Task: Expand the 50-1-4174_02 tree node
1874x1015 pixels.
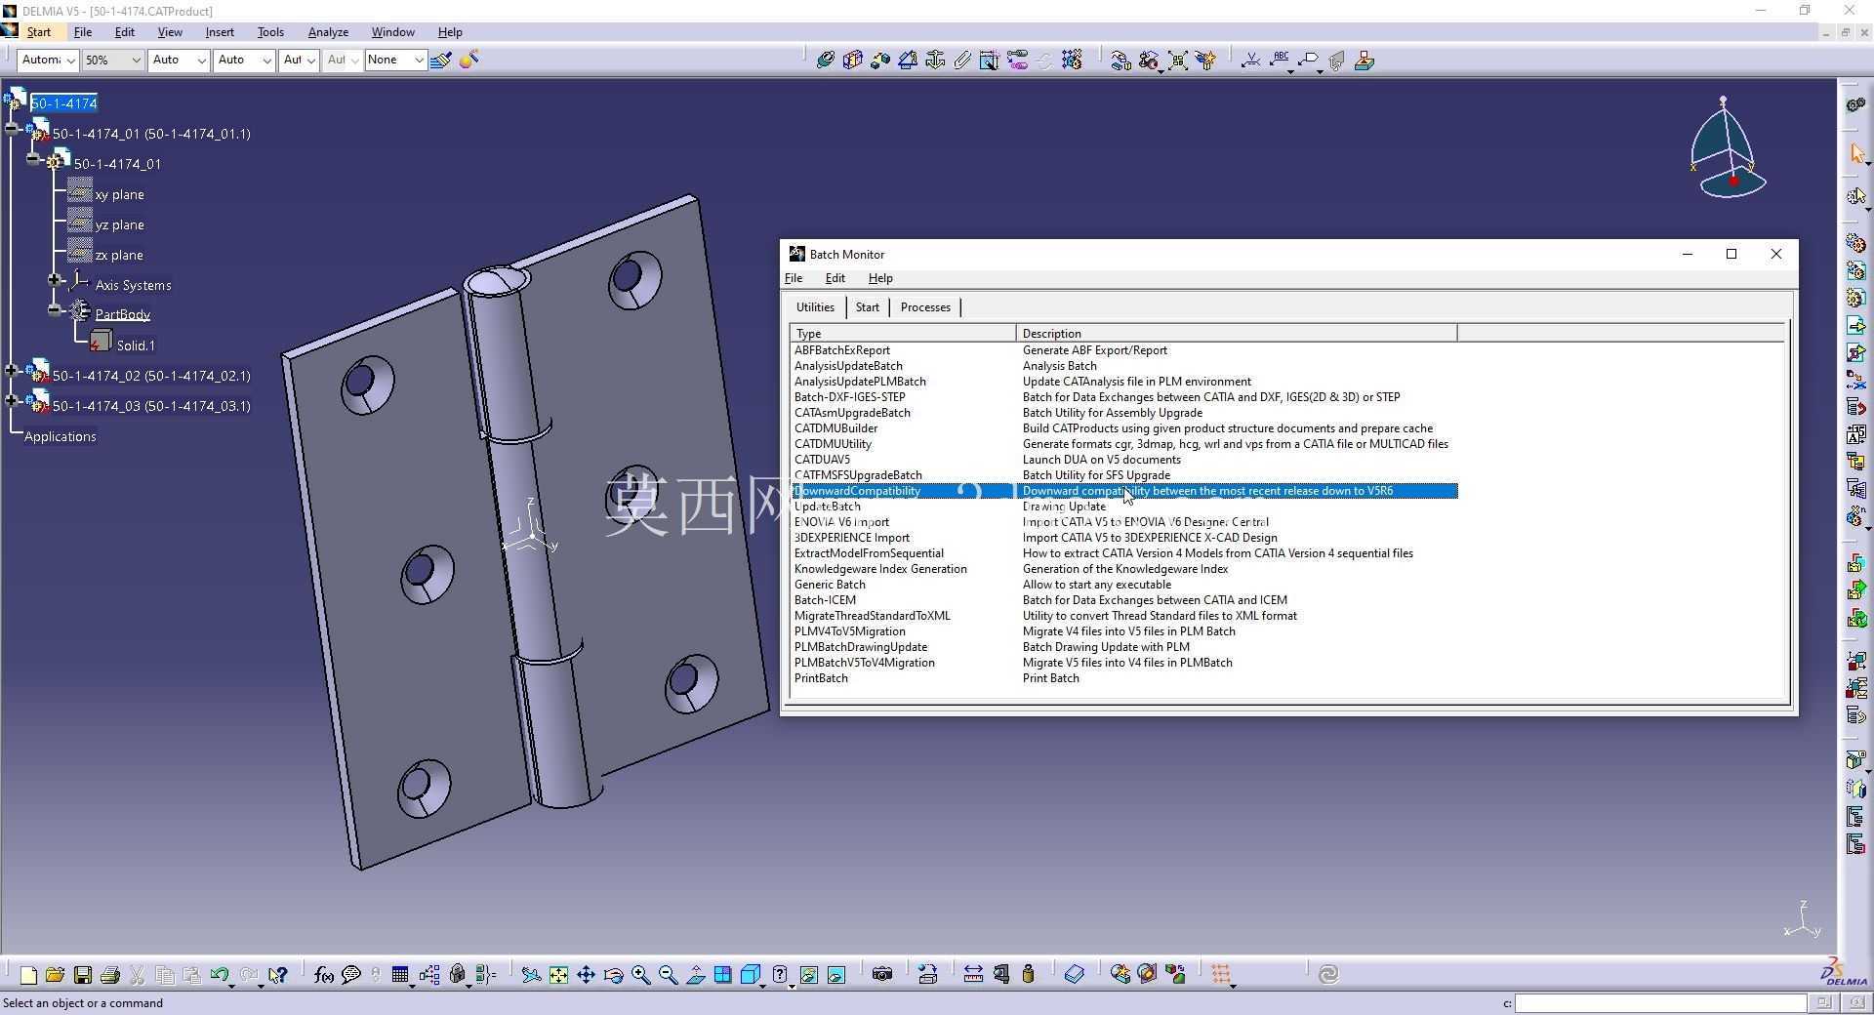Action: (x=12, y=370)
